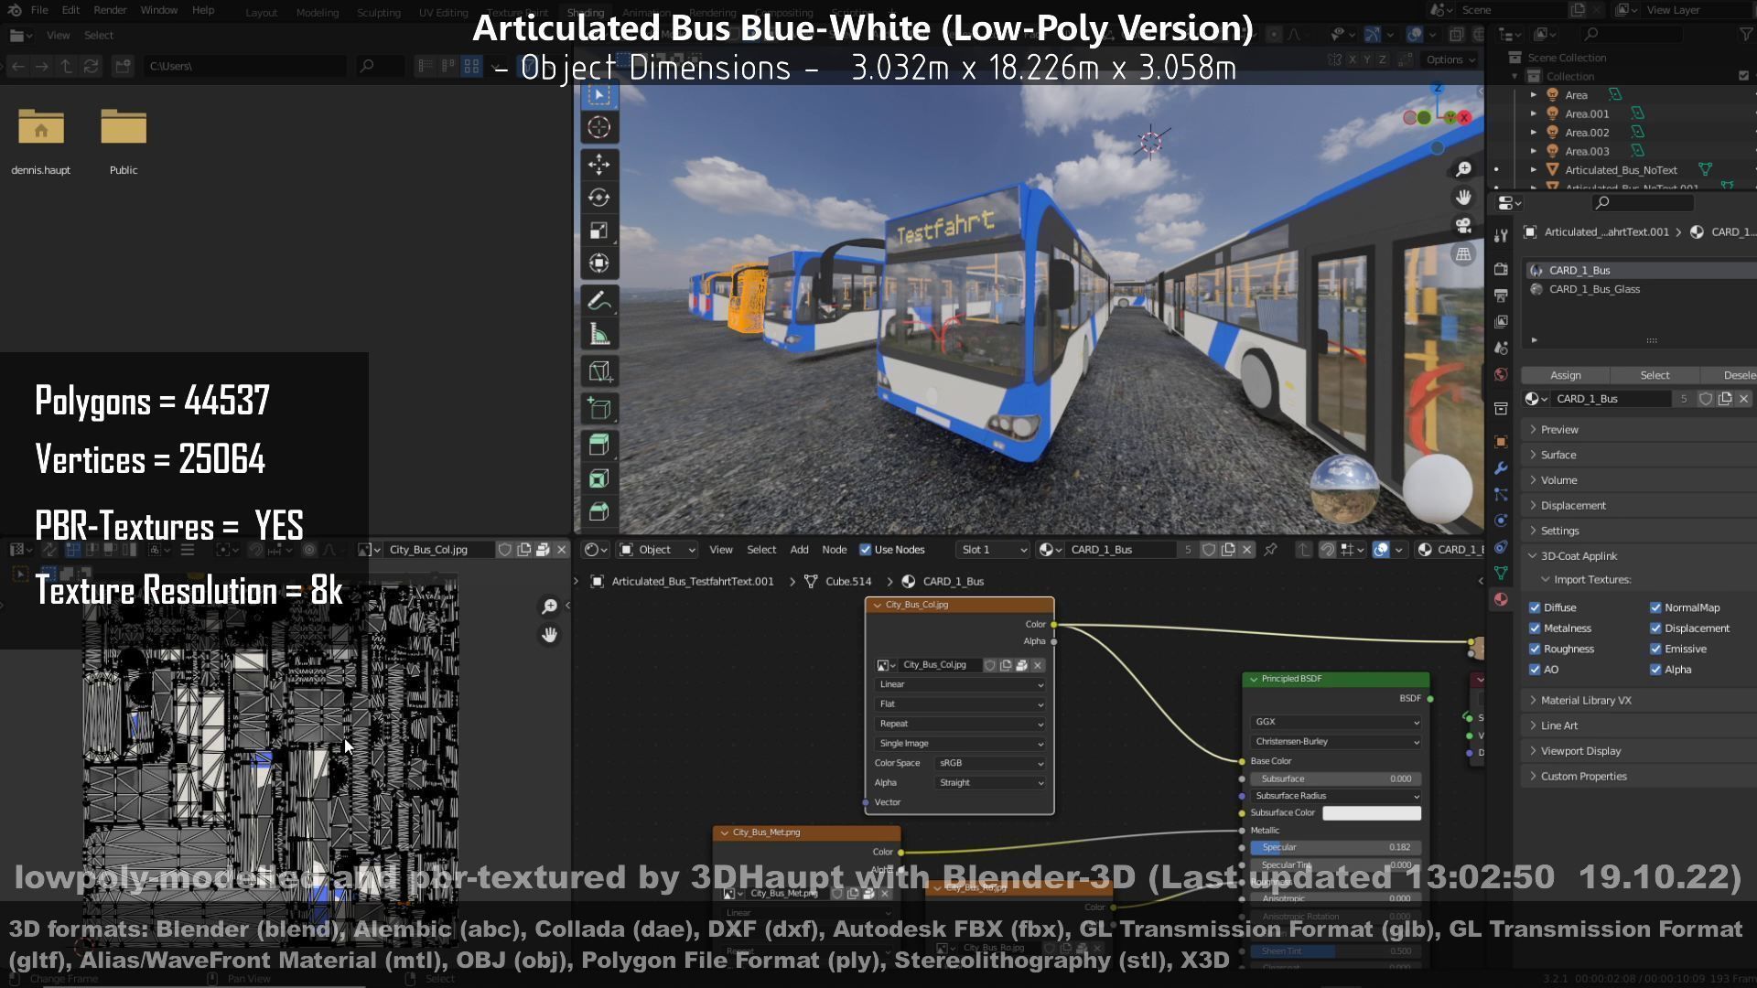Click the viewport zoom magnifier icon
Viewport: 1757px width, 988px height.
[1463, 169]
